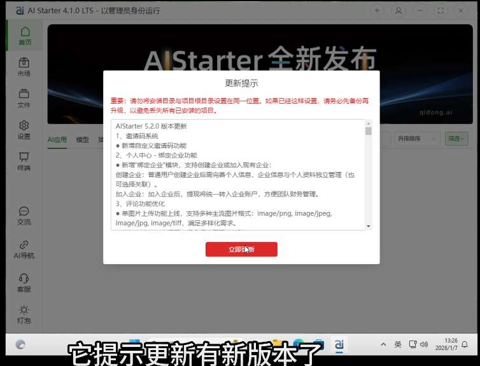Open the 设置 settings gear icon
Image resolution: width=480 pixels, height=366 pixels.
point(24,130)
